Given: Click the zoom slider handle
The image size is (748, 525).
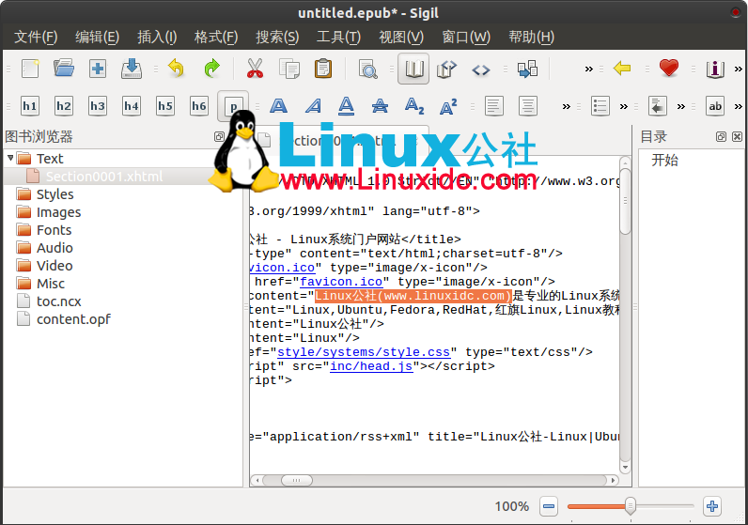Looking at the screenshot, I should coord(631,506).
